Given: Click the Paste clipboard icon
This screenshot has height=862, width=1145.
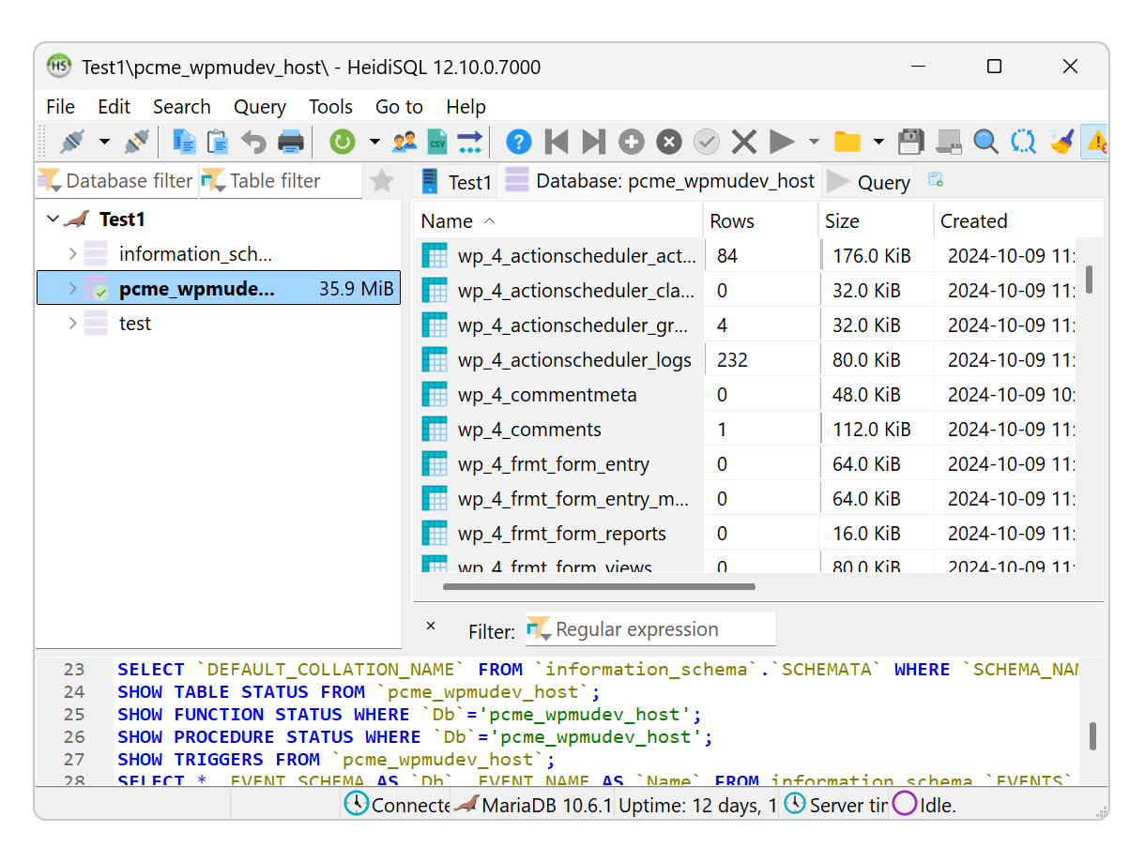Looking at the screenshot, I should 218,143.
